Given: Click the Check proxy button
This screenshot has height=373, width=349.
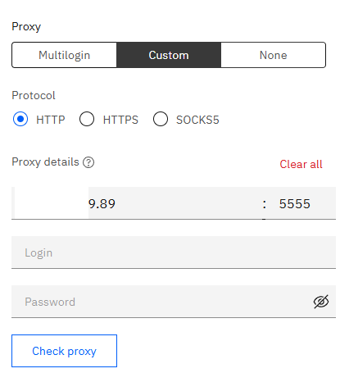Looking at the screenshot, I should [x=64, y=351].
